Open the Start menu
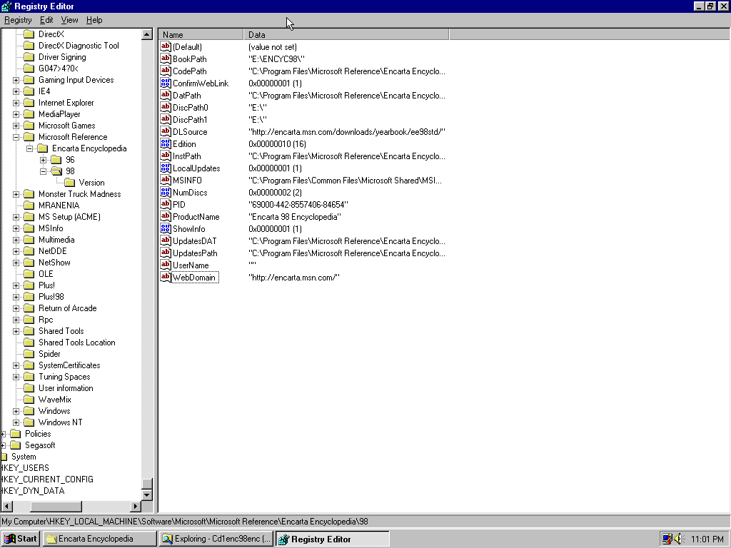 (x=21, y=539)
